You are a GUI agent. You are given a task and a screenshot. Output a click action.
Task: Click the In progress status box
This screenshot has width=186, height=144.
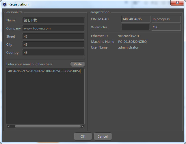[x=166, y=19]
